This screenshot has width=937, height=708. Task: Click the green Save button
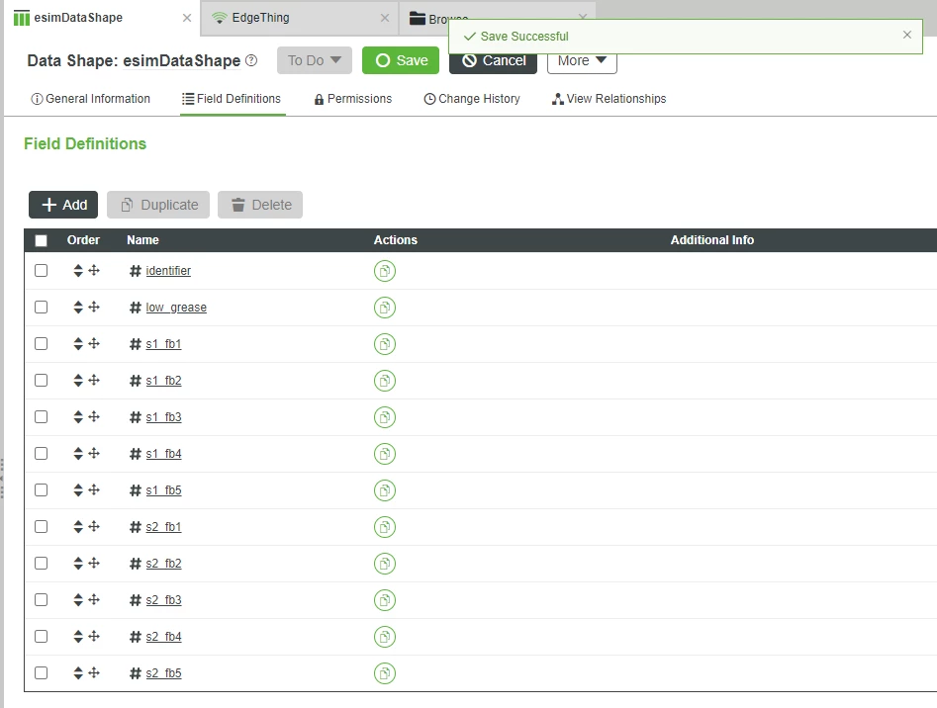401,60
